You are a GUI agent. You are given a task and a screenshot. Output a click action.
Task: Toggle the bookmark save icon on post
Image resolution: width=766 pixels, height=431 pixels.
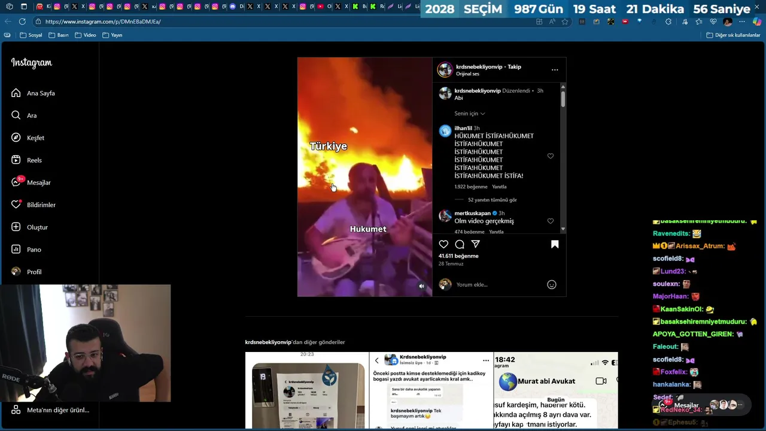click(x=555, y=244)
